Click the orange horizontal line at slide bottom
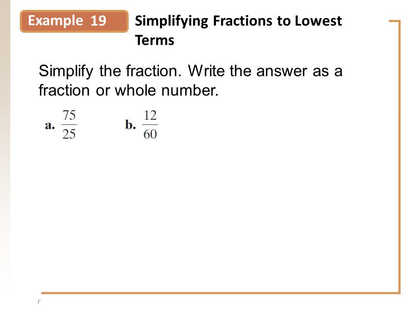Image resolution: width=413 pixels, height=310 pixels. click(220, 293)
